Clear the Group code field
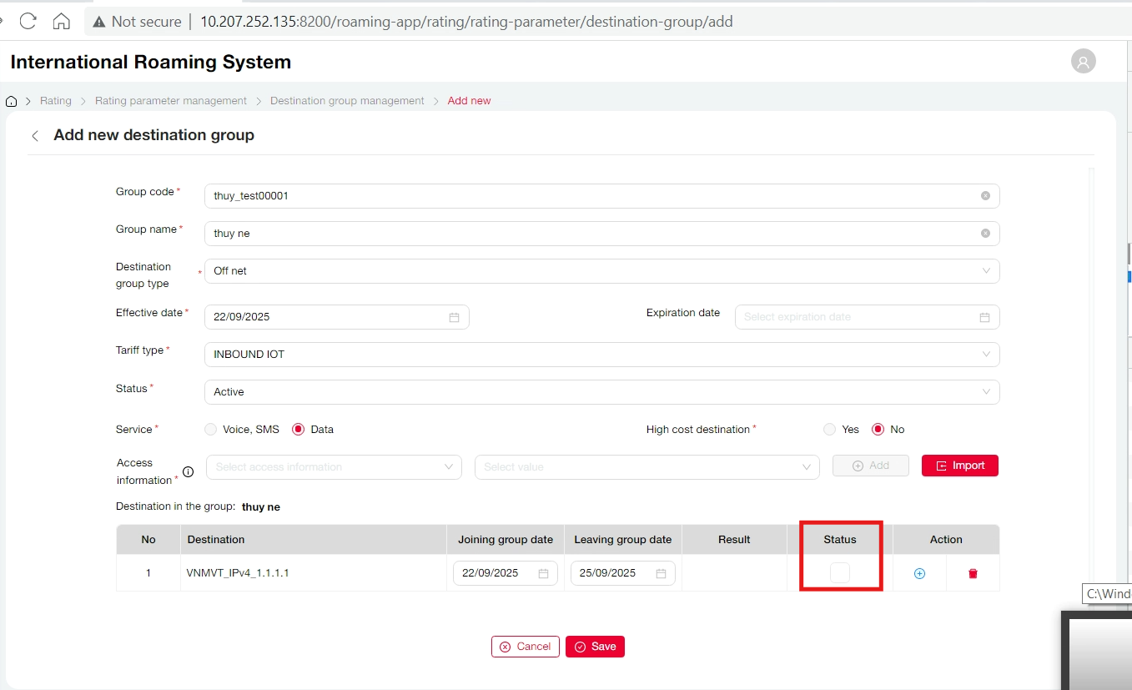The image size is (1132, 690). tap(985, 196)
